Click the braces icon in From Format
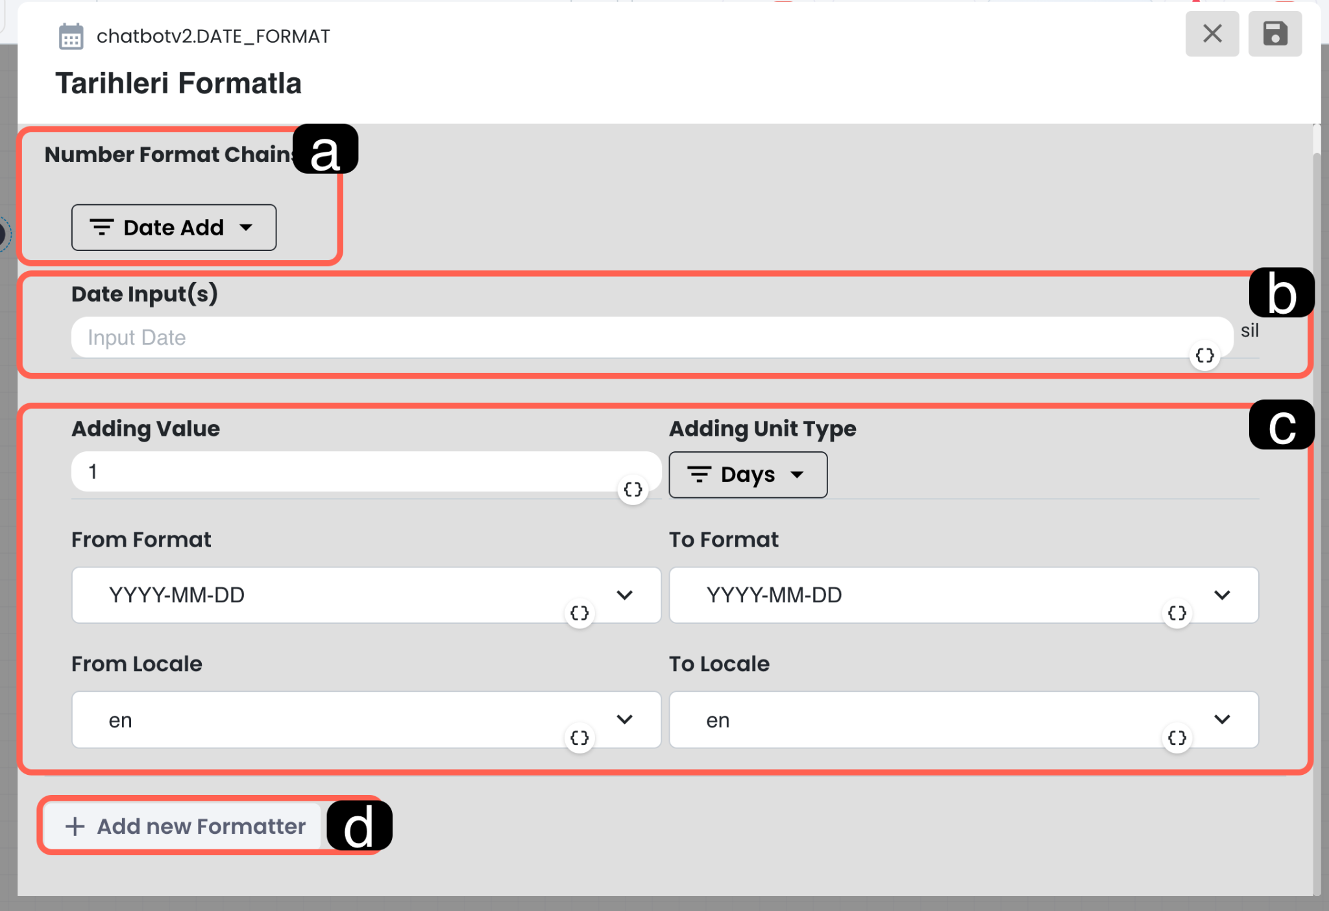The image size is (1329, 911). pos(579,613)
